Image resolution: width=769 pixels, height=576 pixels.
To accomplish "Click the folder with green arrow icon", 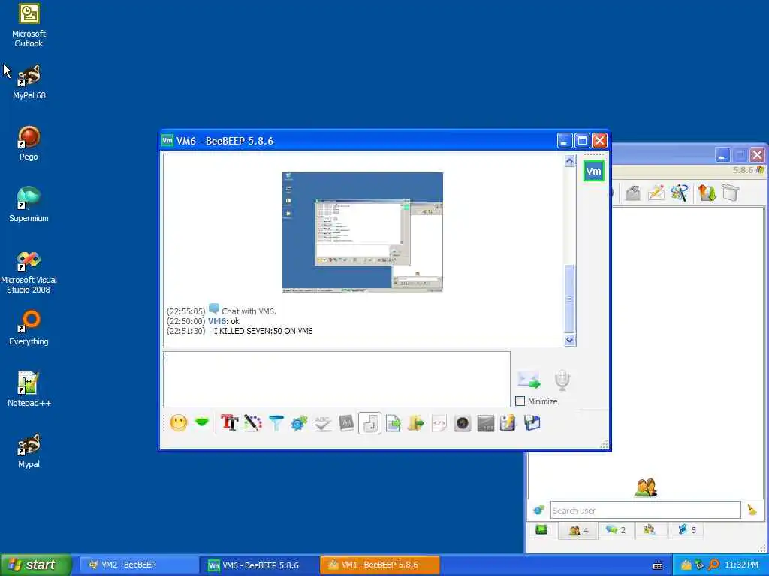I will 416,423.
